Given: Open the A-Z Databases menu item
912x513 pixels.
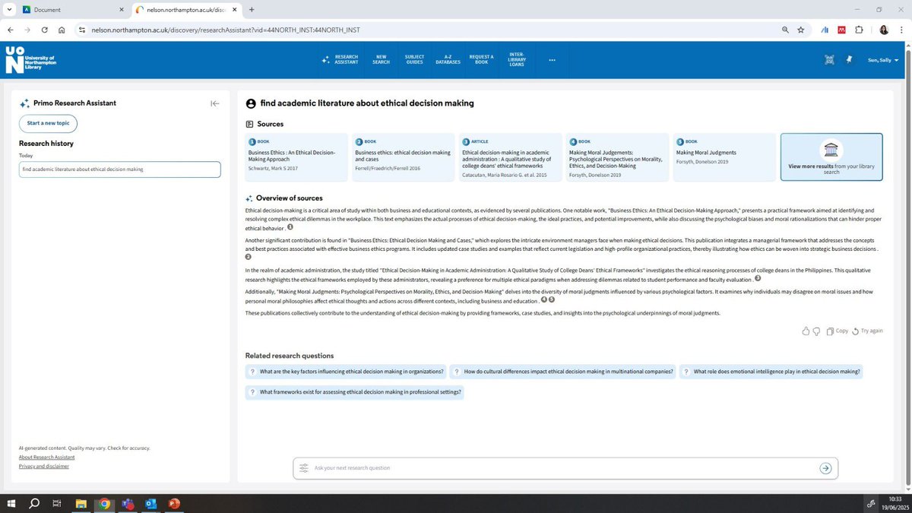Looking at the screenshot, I should [x=448, y=59].
